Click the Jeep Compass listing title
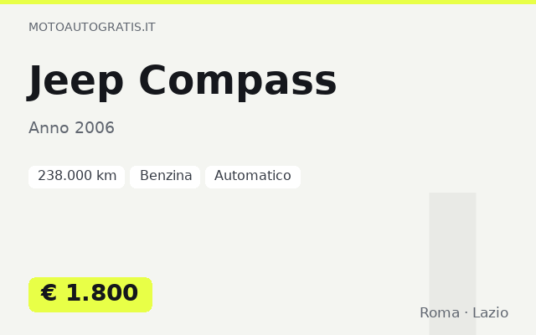The height and width of the screenshot is (335, 536). [x=182, y=81]
